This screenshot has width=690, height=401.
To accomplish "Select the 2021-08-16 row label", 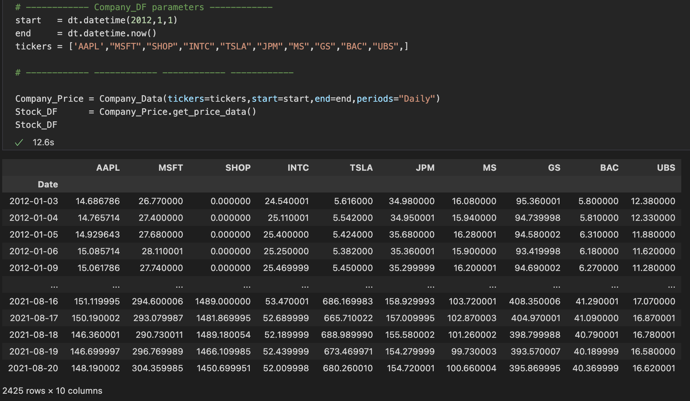I will pyautogui.click(x=34, y=301).
